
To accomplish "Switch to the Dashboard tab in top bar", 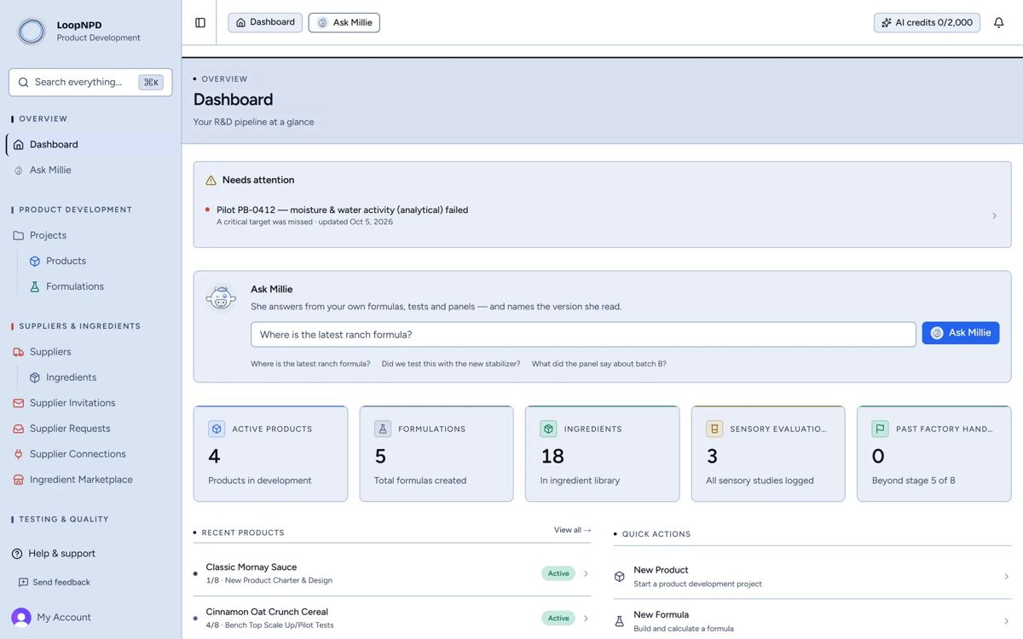I will pyautogui.click(x=265, y=22).
